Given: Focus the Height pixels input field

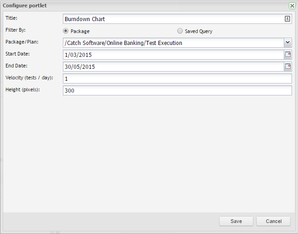Looking at the screenshot, I should pyautogui.click(x=177, y=90).
